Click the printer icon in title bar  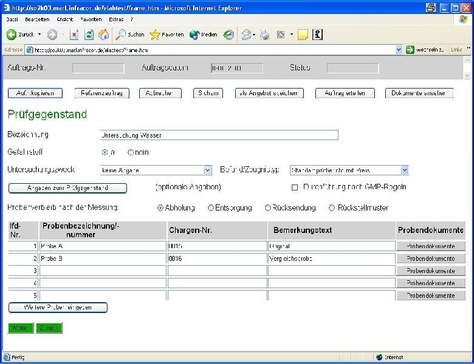point(431,7)
